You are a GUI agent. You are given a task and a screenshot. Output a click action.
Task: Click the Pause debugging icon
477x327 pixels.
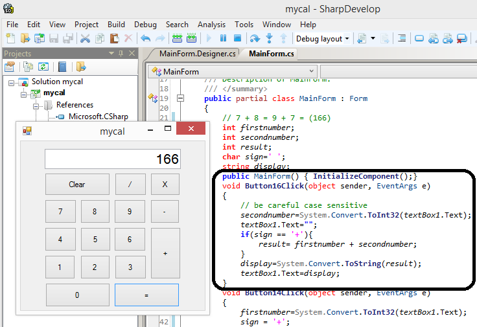point(223,39)
